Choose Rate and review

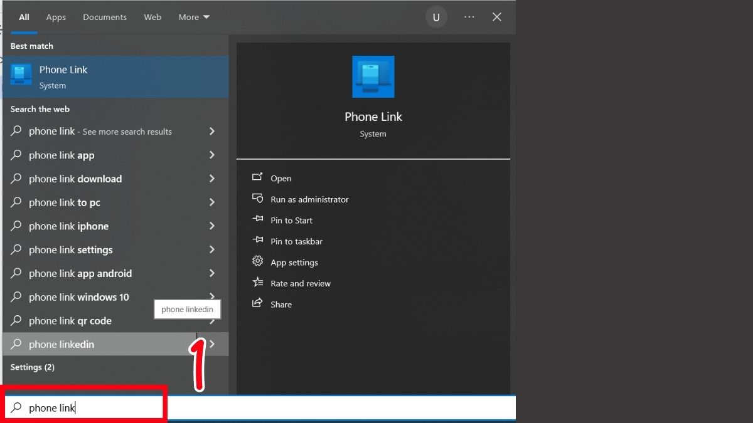(301, 283)
